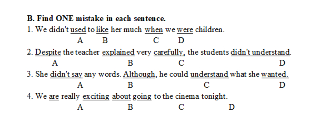Click underlined "carefully," in sentence 2
330x125 pixels.
[x=170, y=52]
